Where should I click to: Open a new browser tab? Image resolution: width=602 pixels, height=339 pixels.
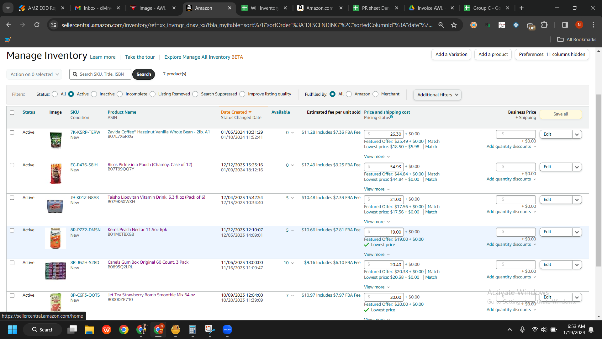click(x=522, y=8)
